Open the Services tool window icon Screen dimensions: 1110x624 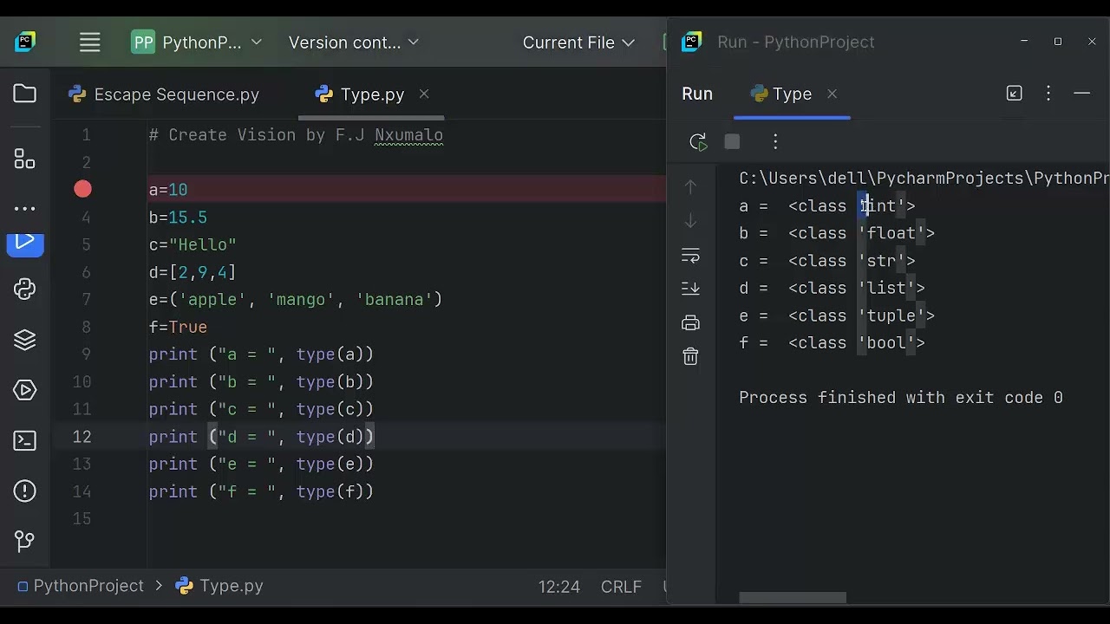pyautogui.click(x=25, y=390)
